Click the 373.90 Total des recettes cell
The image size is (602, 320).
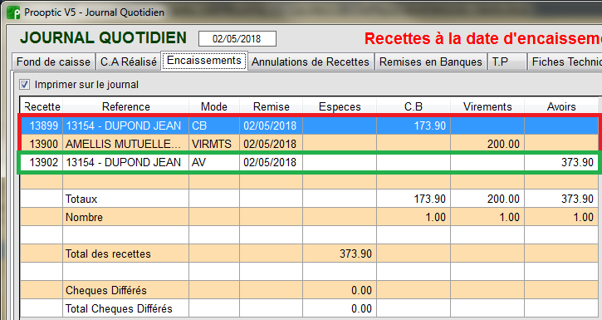click(340, 254)
